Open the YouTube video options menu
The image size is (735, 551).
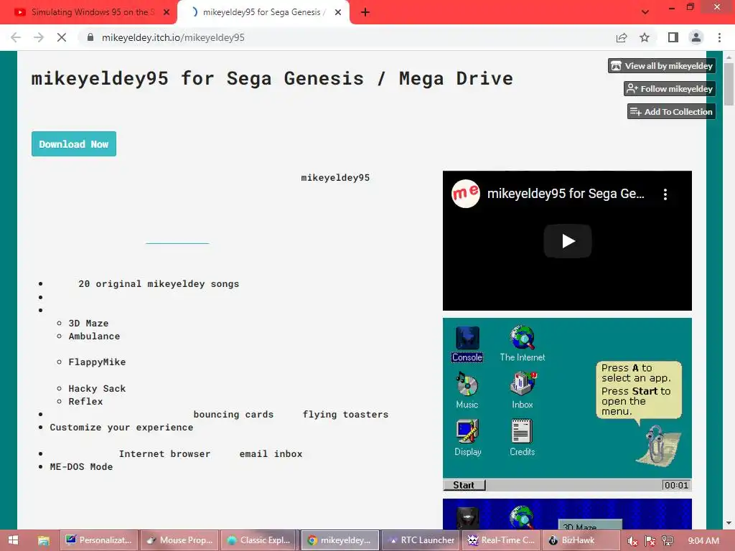pos(665,194)
